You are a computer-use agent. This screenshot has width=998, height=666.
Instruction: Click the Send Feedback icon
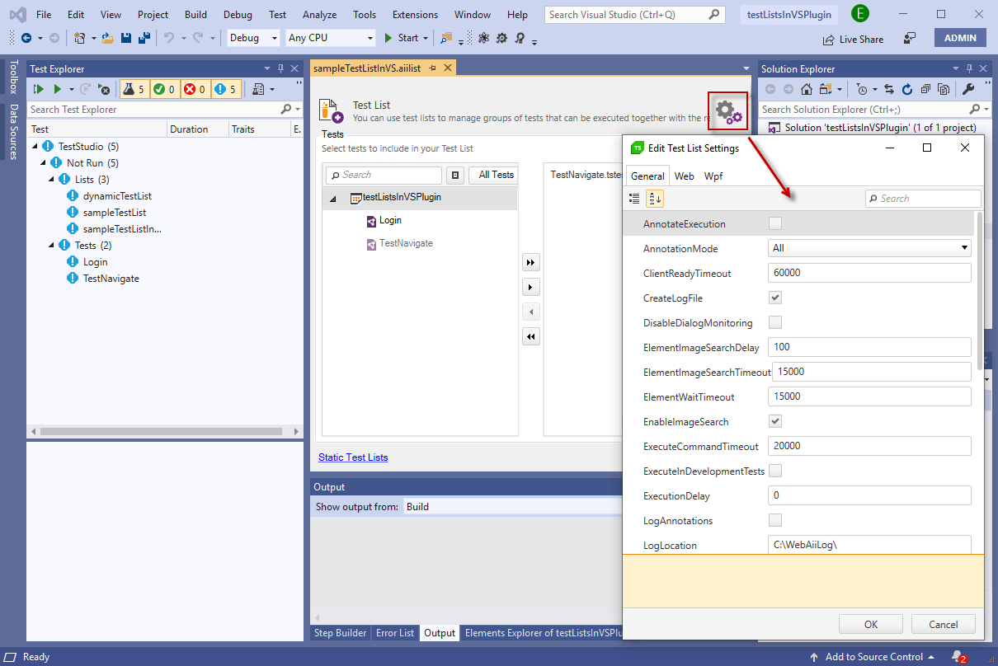pos(910,38)
